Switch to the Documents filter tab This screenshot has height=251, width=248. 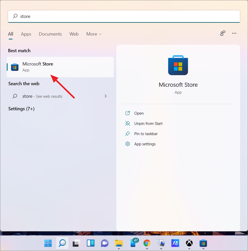(50, 34)
